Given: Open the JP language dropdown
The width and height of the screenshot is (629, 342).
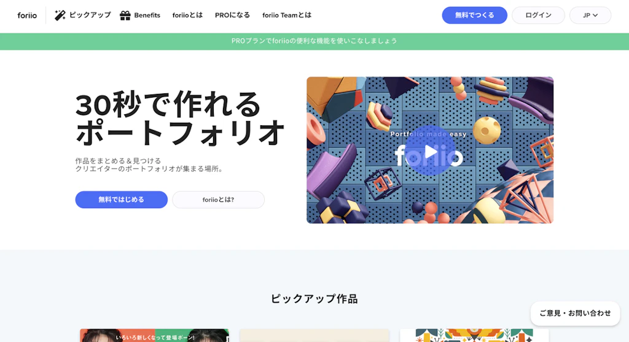Looking at the screenshot, I should (590, 15).
